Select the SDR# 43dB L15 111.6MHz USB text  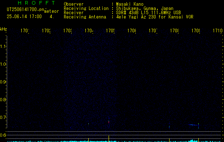click(149, 13)
